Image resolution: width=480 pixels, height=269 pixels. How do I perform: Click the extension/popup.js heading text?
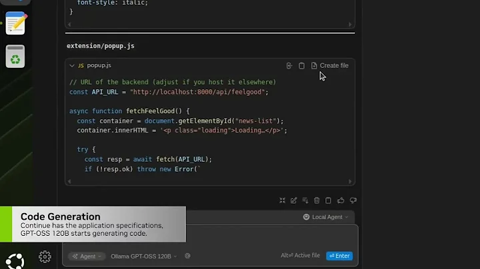pos(101,46)
